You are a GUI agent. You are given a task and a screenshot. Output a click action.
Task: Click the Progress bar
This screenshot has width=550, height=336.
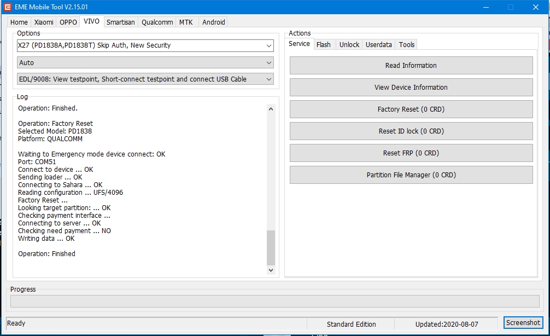(274, 301)
